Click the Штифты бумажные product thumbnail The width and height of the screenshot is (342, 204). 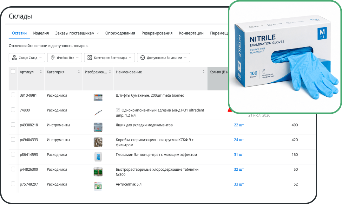98,98
